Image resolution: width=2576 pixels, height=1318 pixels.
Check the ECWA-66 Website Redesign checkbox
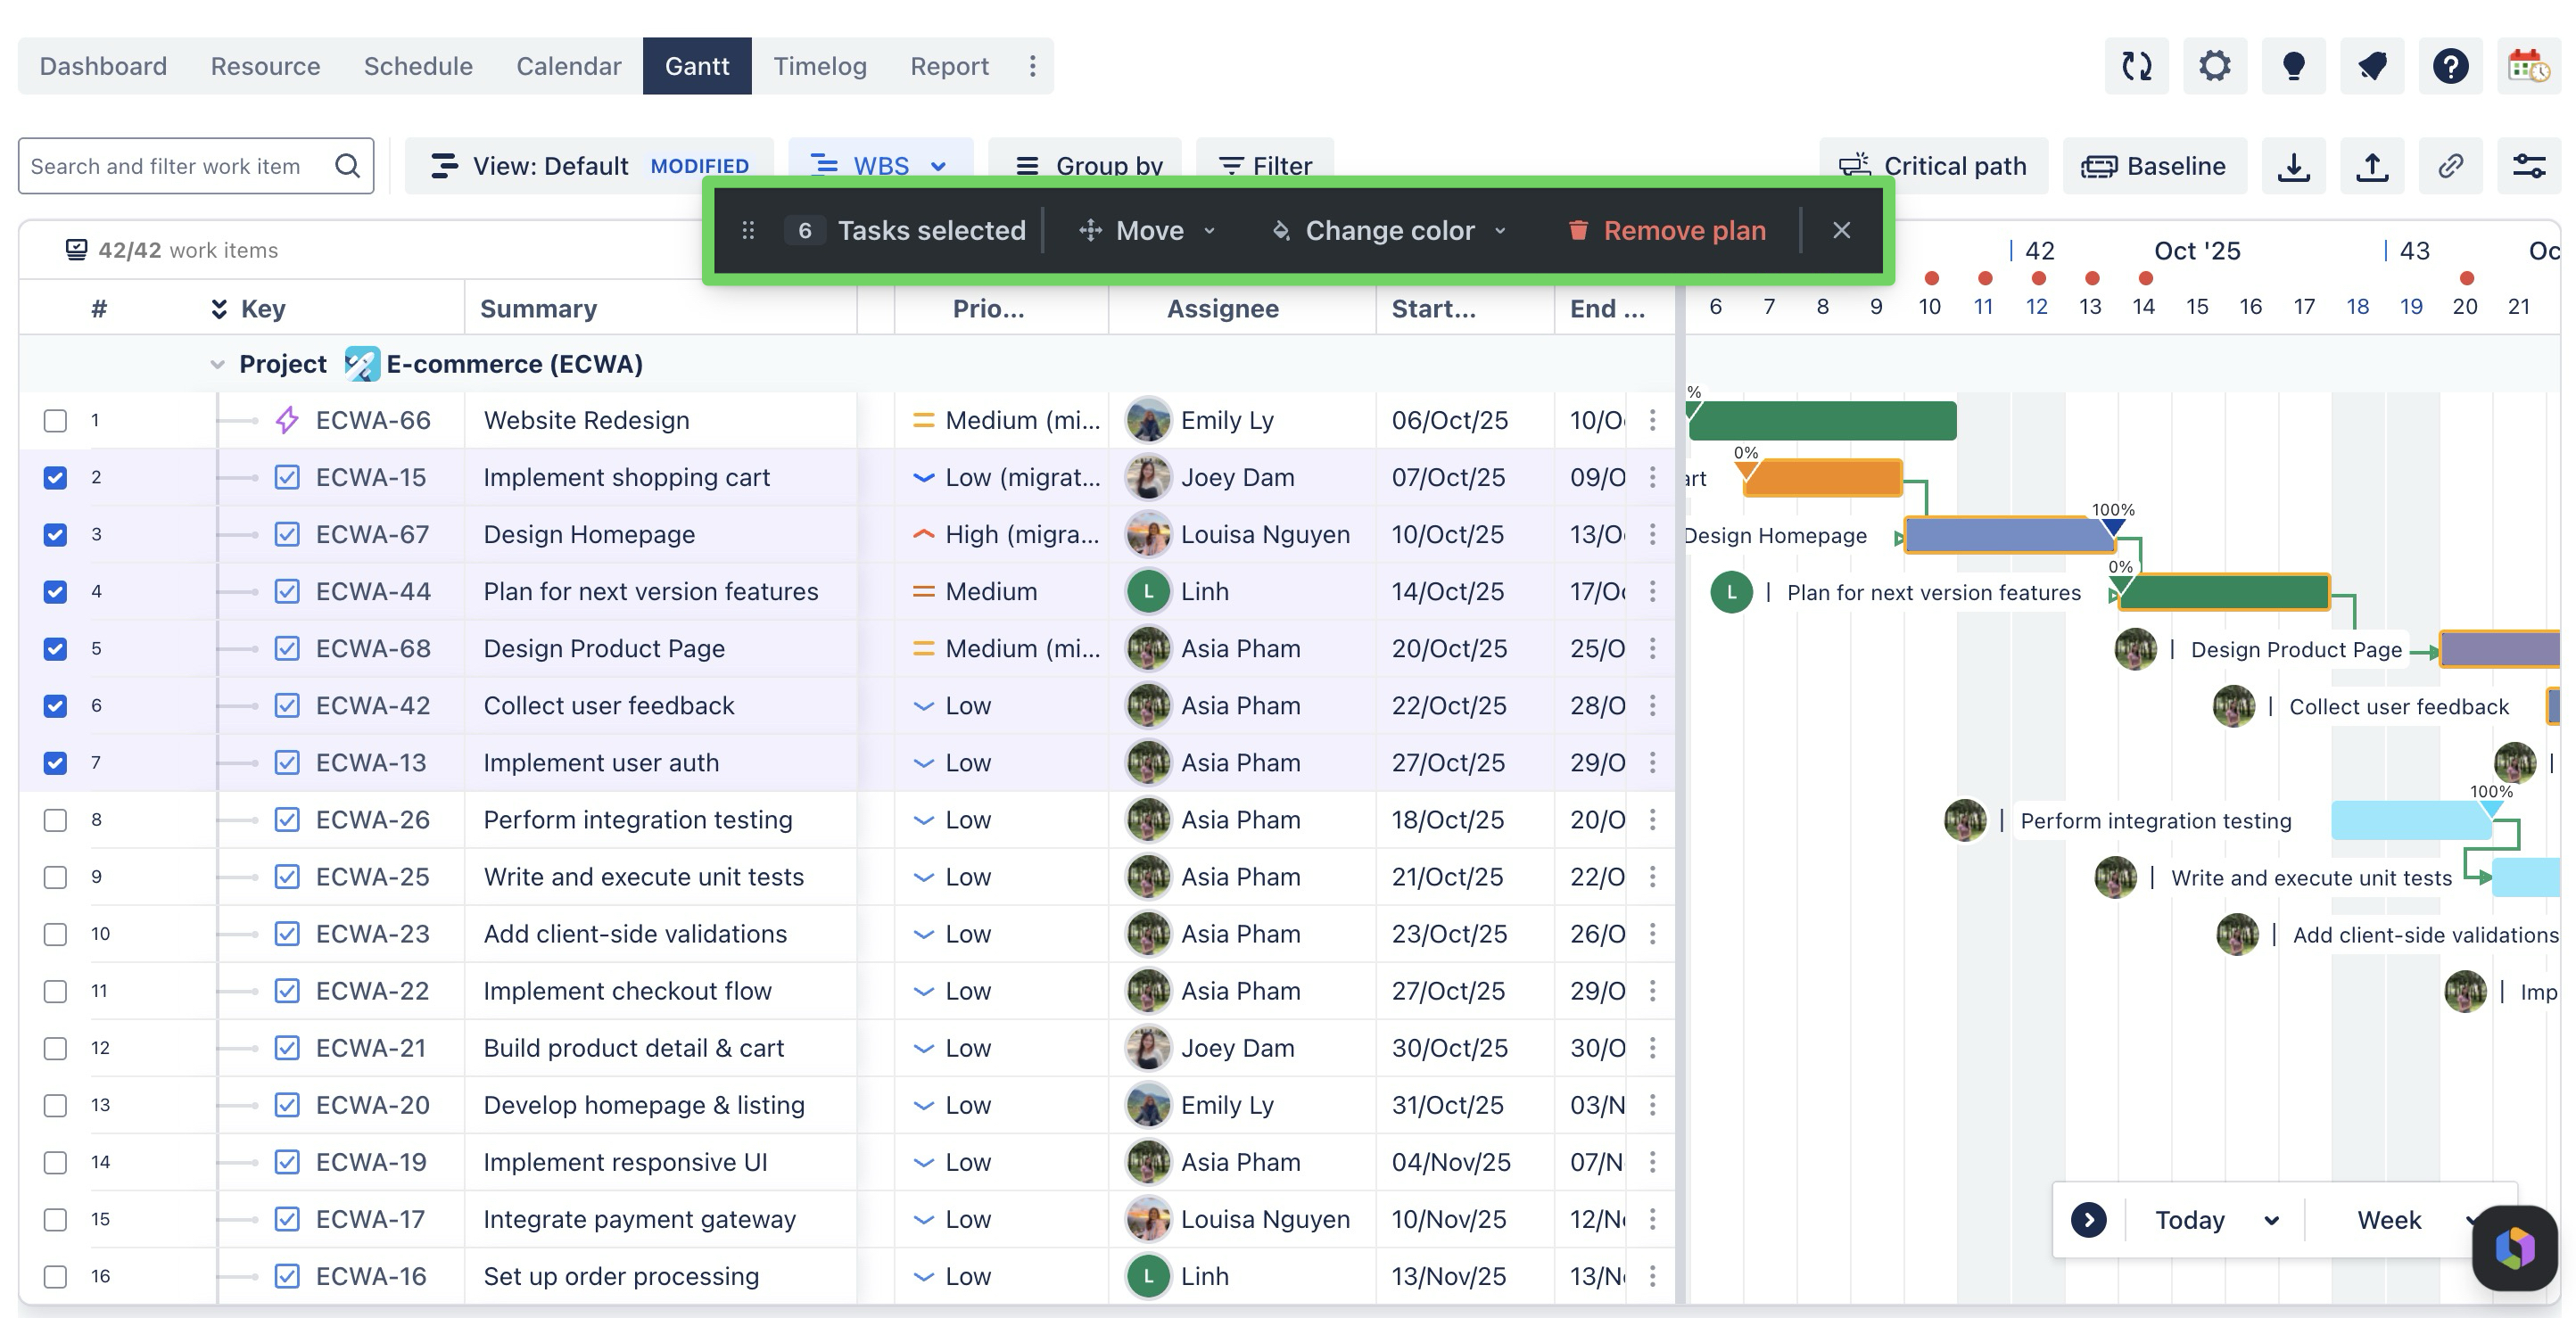(55, 420)
